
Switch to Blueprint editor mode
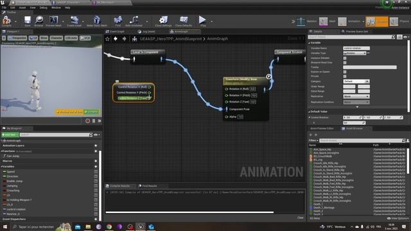(377, 21)
